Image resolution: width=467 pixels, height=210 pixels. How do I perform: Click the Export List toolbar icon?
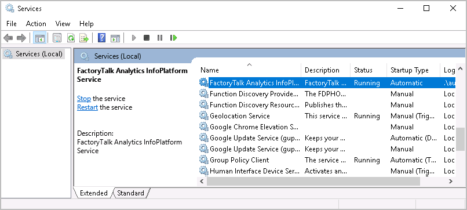pos(84,38)
